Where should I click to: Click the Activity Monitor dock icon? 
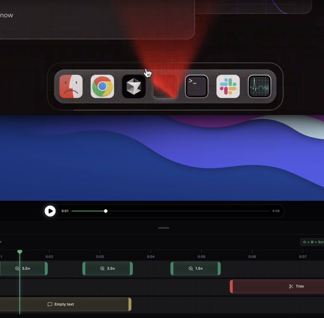click(259, 86)
